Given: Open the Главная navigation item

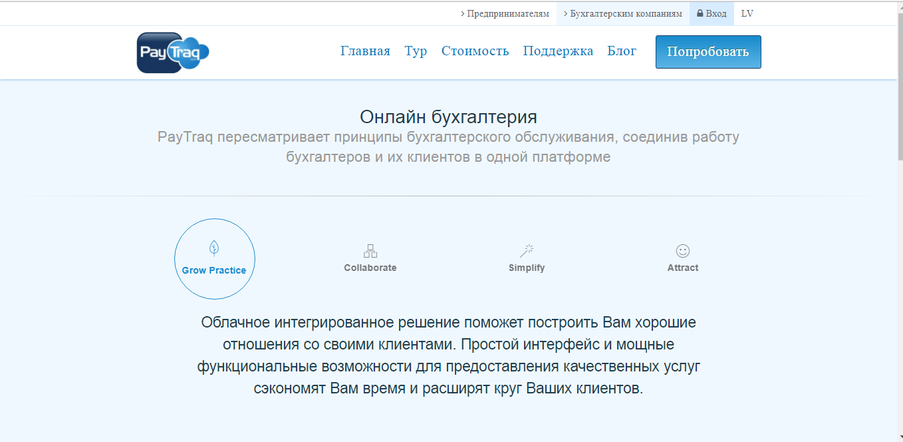Looking at the screenshot, I should (x=365, y=51).
